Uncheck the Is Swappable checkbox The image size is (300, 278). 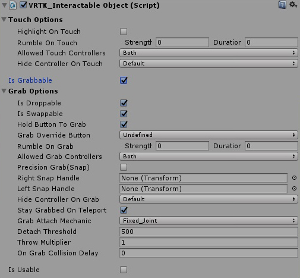(x=124, y=114)
